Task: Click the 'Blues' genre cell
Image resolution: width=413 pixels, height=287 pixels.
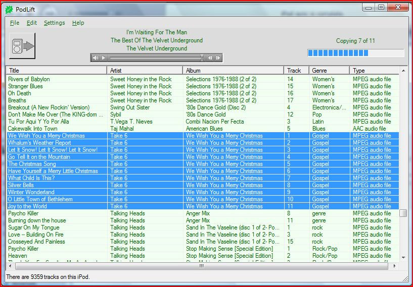Action: point(318,129)
